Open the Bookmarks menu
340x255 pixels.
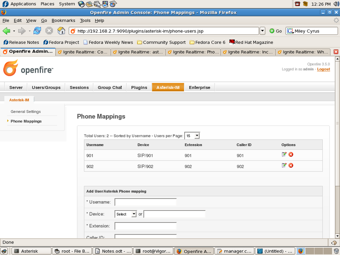(63, 20)
